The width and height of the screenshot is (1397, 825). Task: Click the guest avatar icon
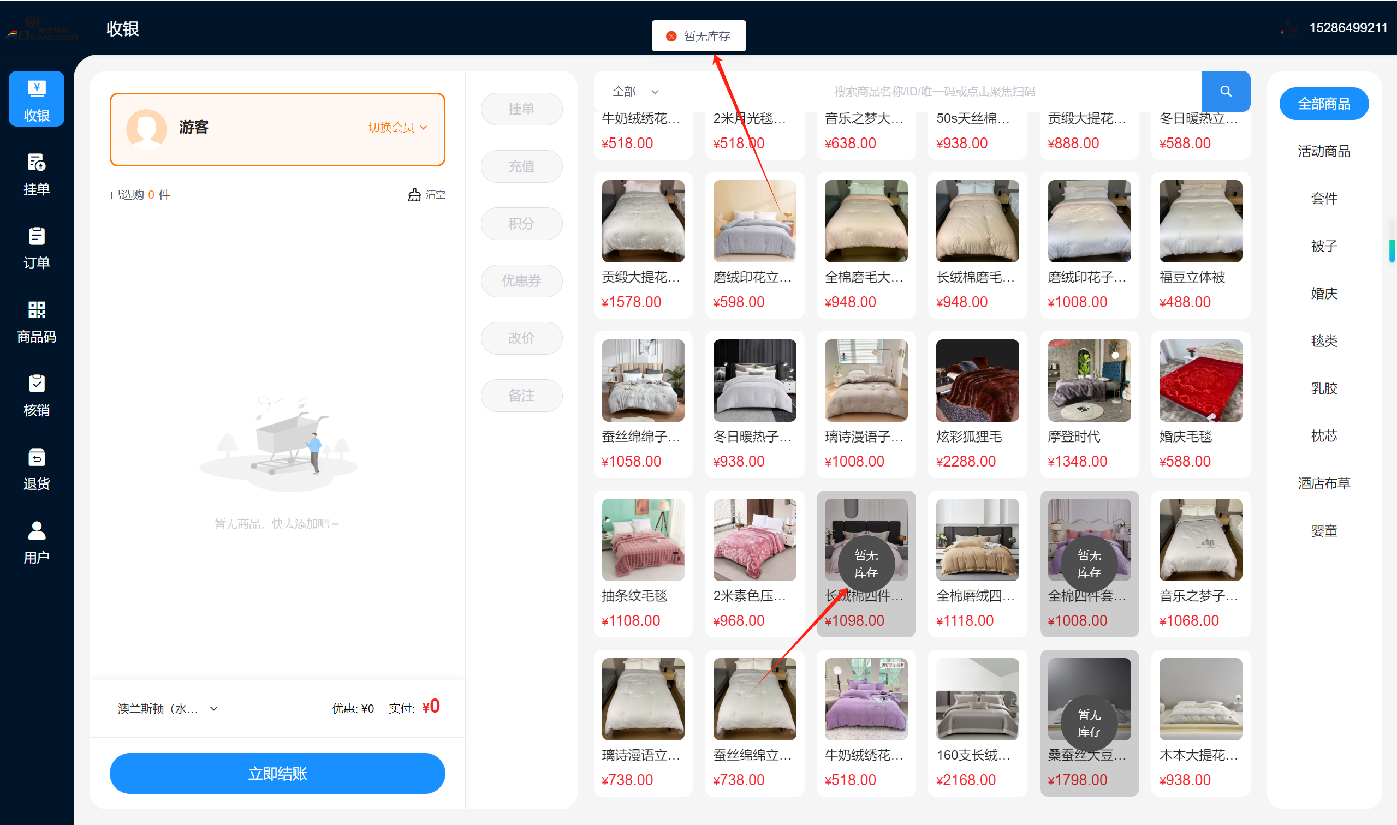tap(146, 128)
